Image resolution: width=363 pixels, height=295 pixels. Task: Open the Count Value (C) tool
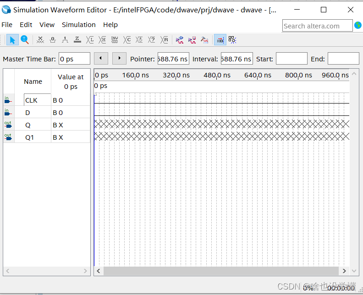tap(127, 40)
